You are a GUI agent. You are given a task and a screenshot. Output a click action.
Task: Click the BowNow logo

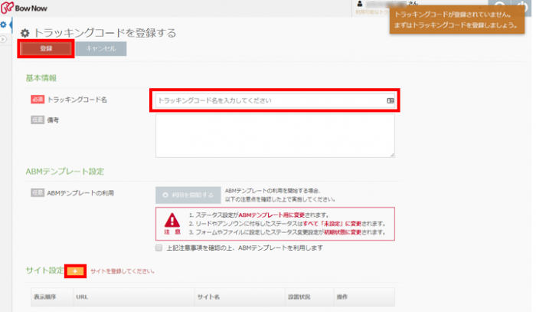pos(25,9)
